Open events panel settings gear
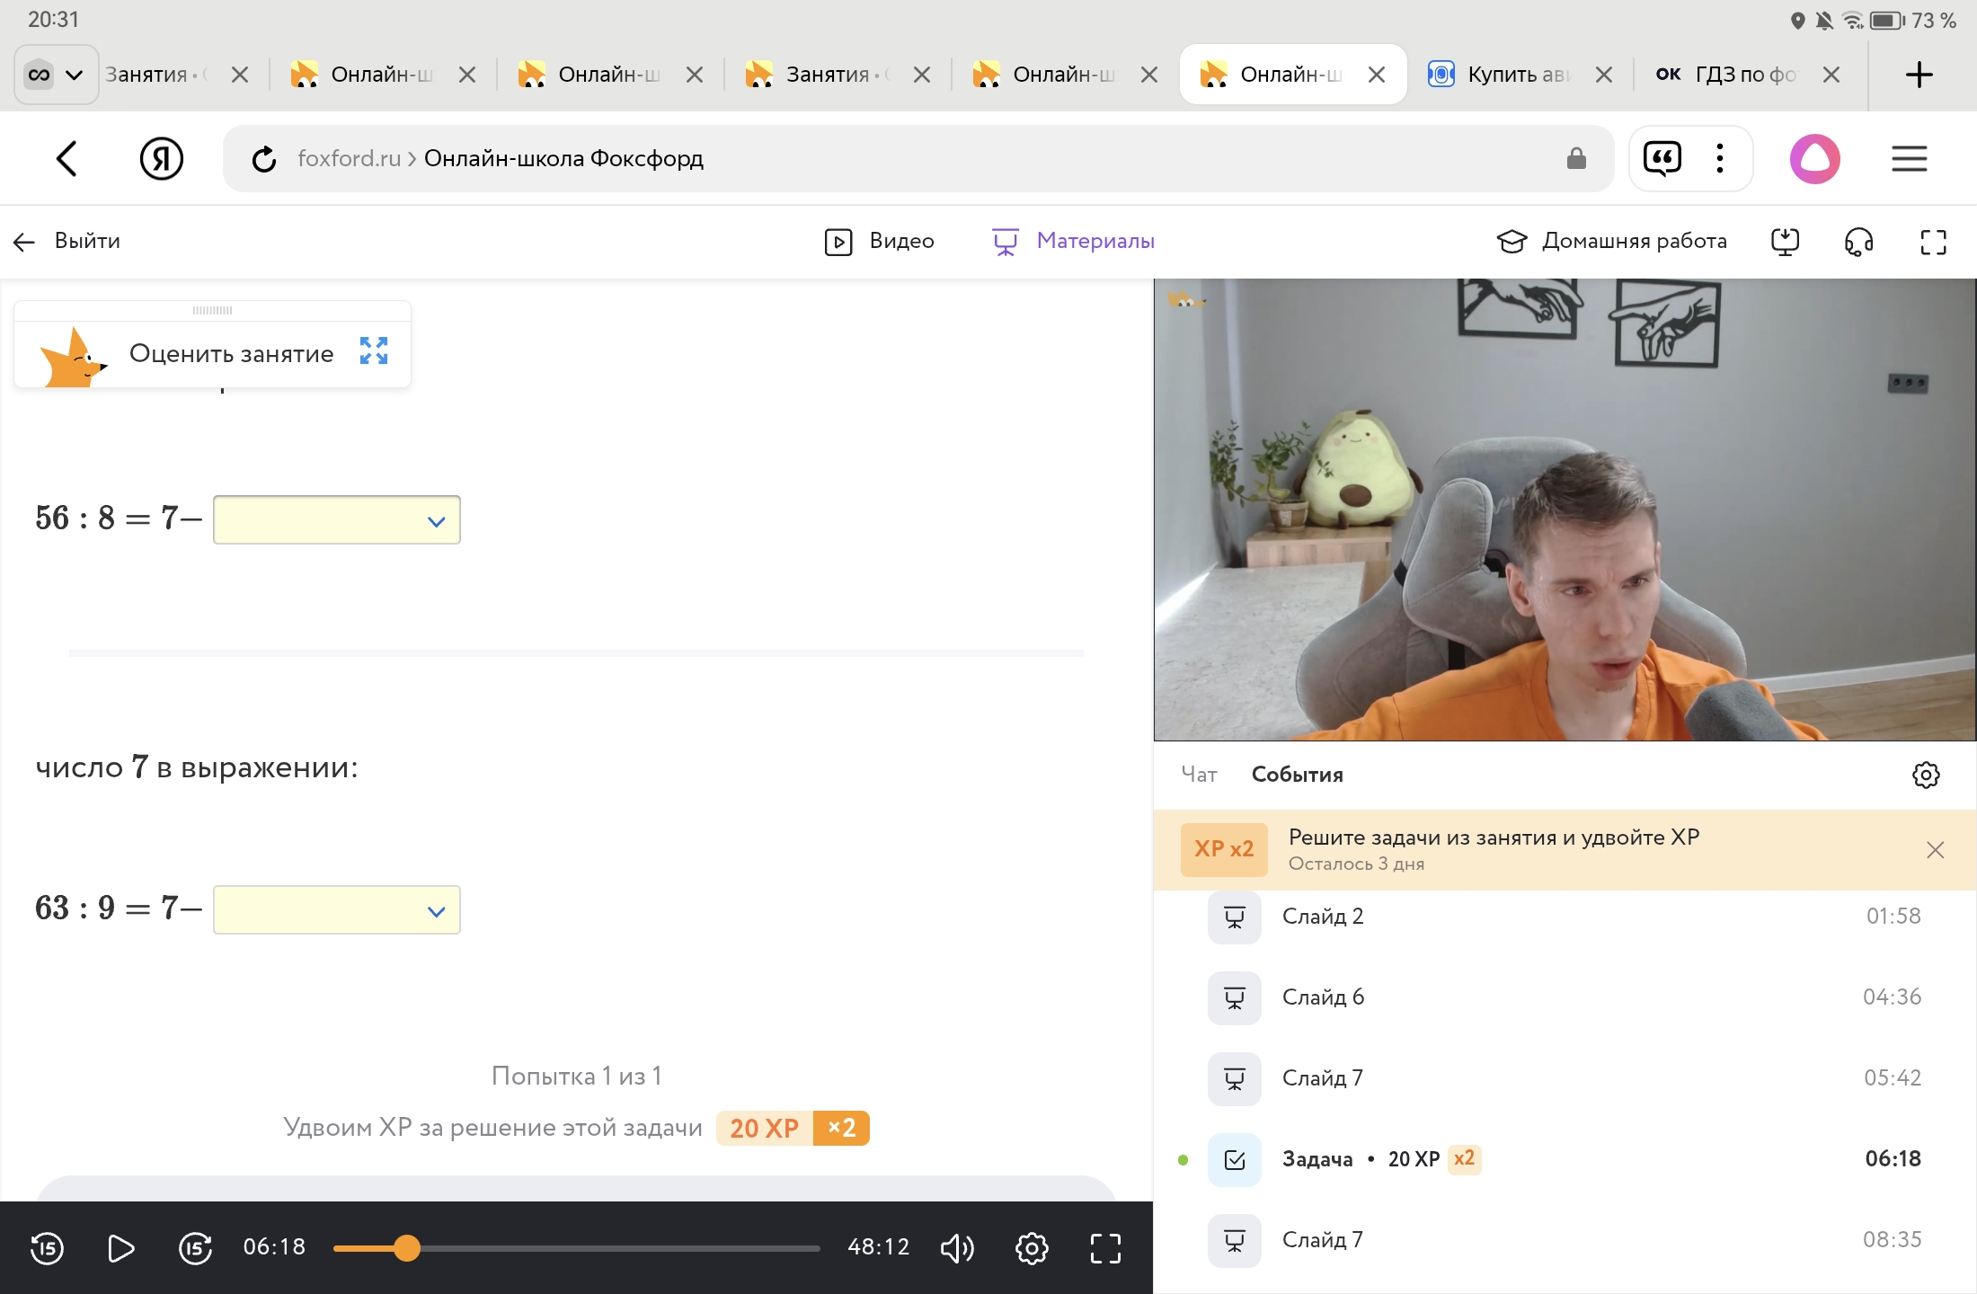Screen dimensions: 1977x1294 coord(1925,775)
